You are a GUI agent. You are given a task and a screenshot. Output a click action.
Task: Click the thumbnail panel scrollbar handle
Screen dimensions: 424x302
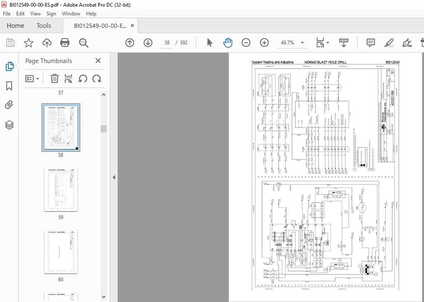pyautogui.click(x=104, y=129)
